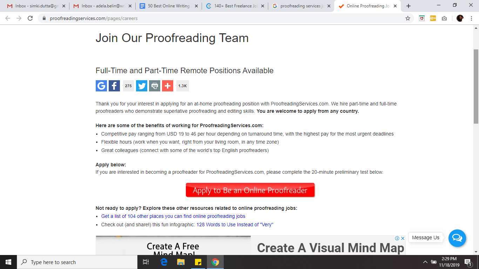Click the Flexible hours bullet text
This screenshot has width=479, height=269.
pyautogui.click(x=190, y=142)
